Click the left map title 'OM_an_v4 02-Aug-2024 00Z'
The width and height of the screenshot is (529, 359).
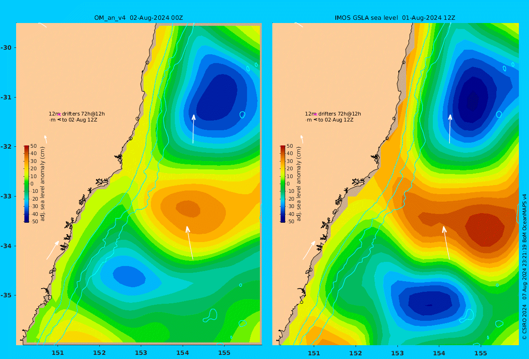click(138, 18)
